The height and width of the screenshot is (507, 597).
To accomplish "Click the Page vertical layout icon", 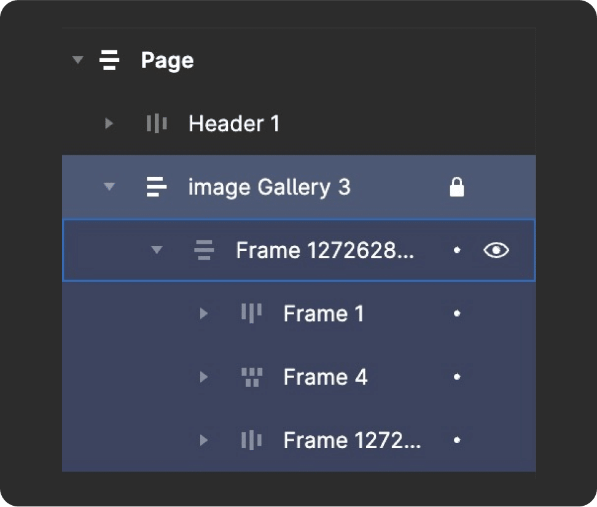I will pyautogui.click(x=109, y=60).
